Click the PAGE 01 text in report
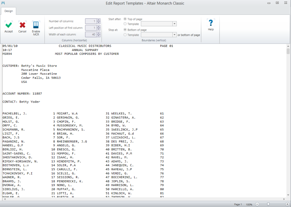 167,46
